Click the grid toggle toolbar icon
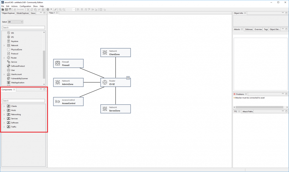Image resolution: width=289 pixels, height=172 pixels. pos(101,10)
